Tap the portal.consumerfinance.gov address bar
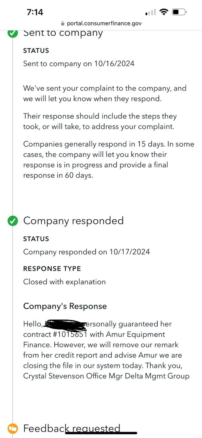Image resolution: width=202 pixels, height=438 pixels. tap(104, 23)
